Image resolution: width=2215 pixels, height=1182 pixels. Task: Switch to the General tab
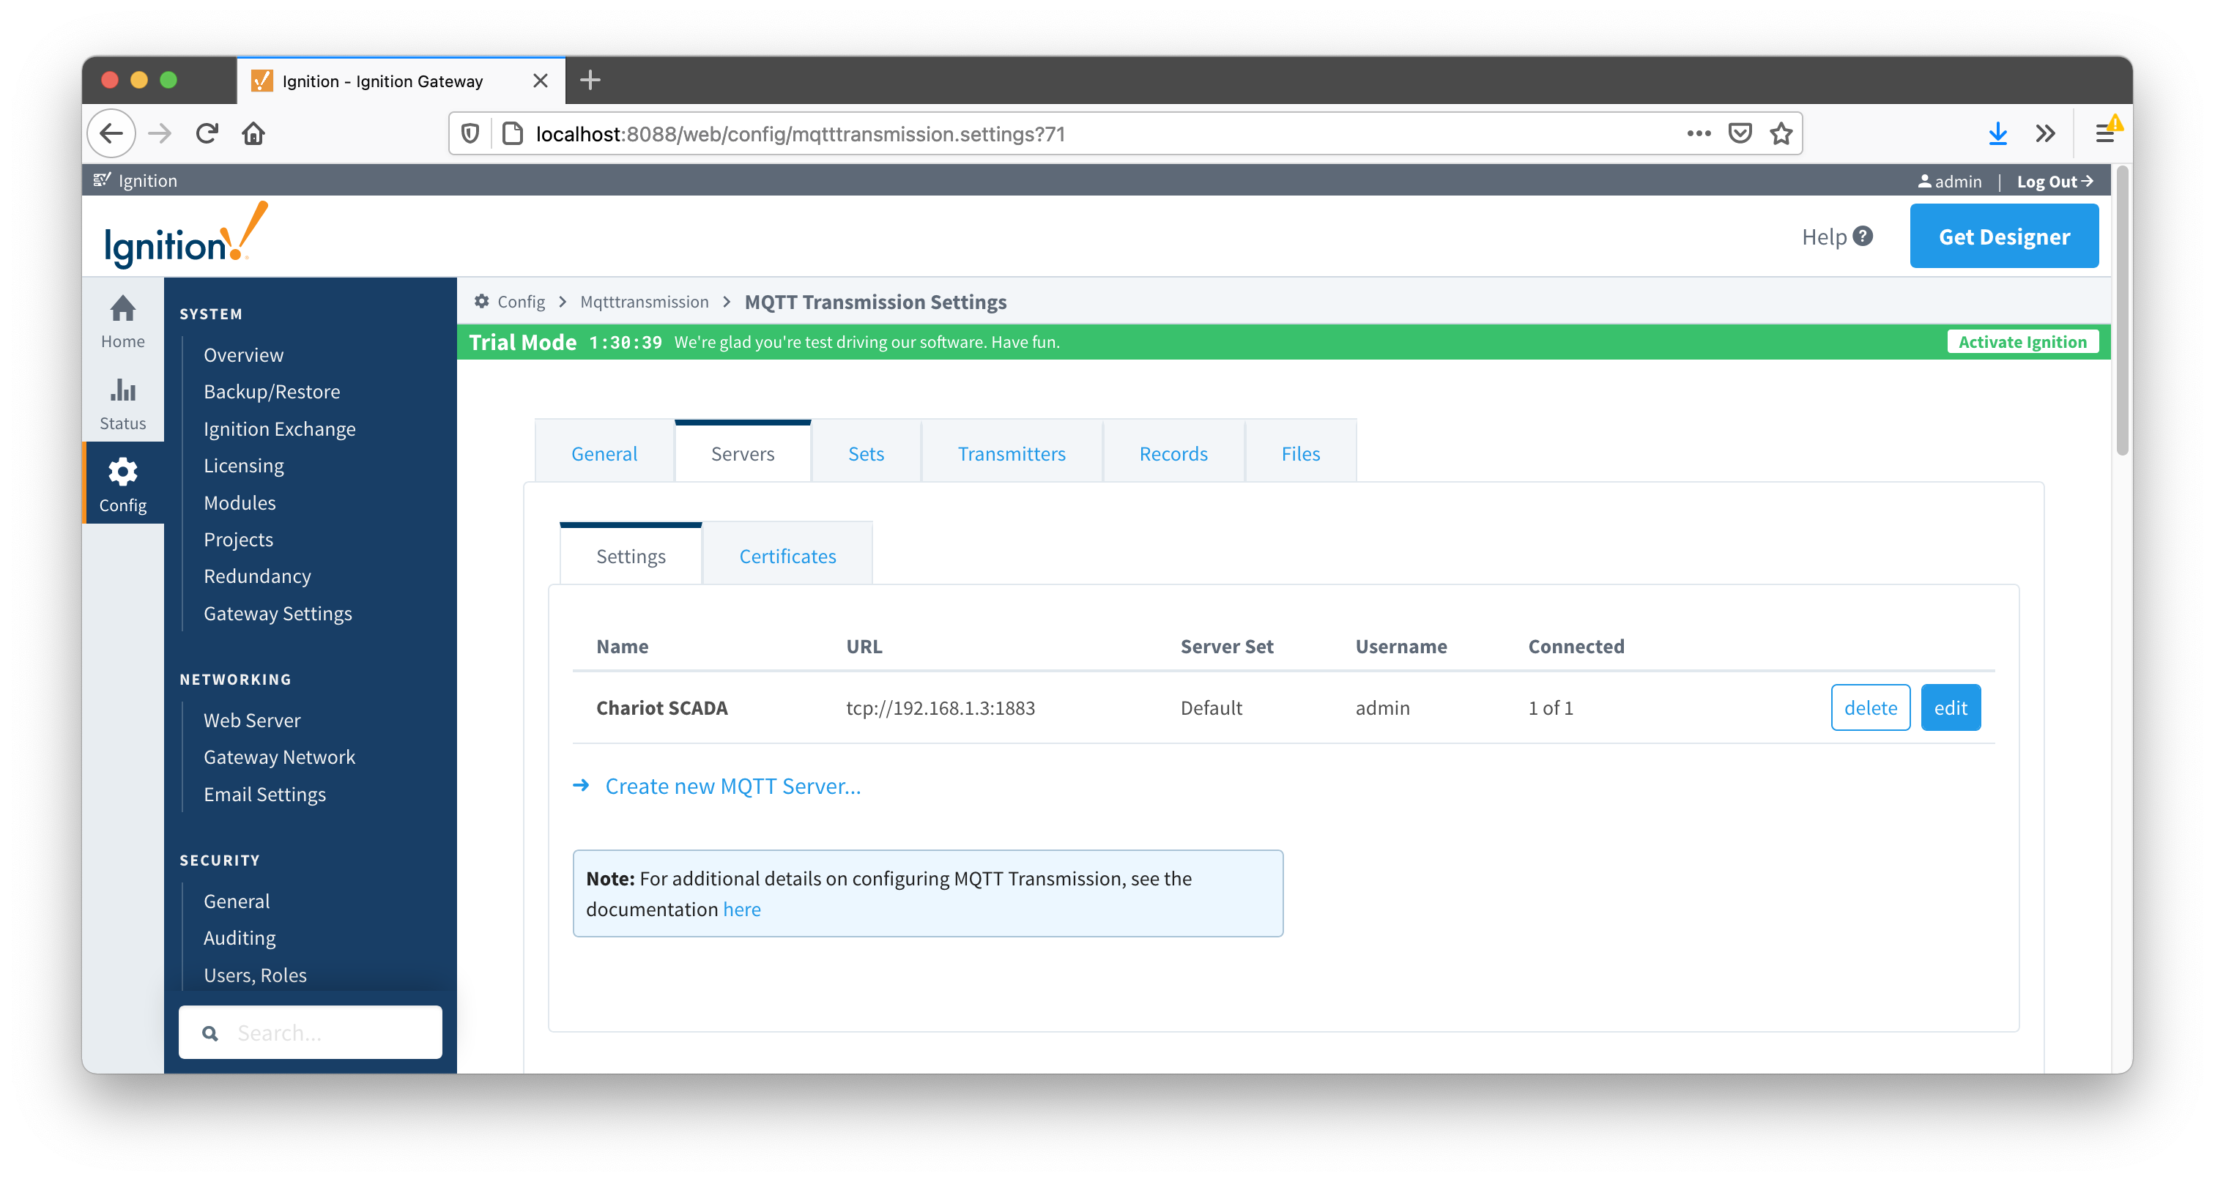coord(604,453)
